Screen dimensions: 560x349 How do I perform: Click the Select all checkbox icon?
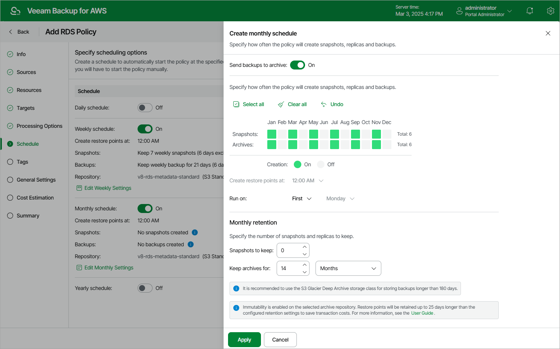236,104
